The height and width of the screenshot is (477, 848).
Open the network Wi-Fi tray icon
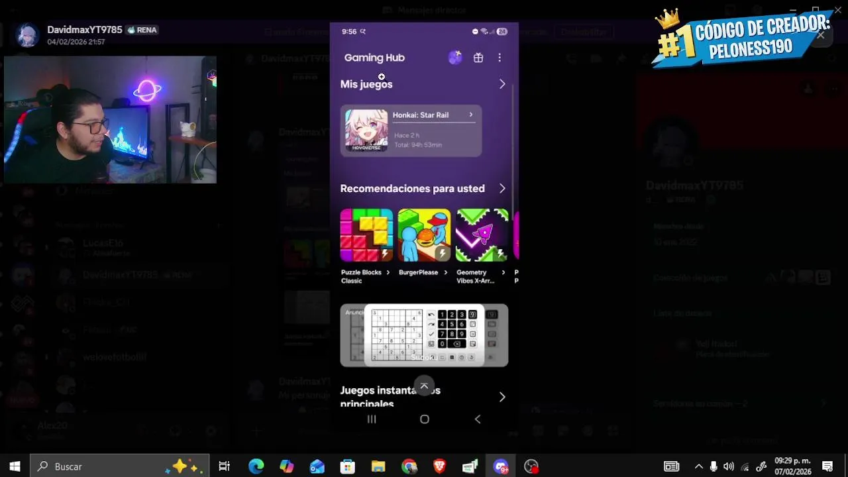click(745, 466)
